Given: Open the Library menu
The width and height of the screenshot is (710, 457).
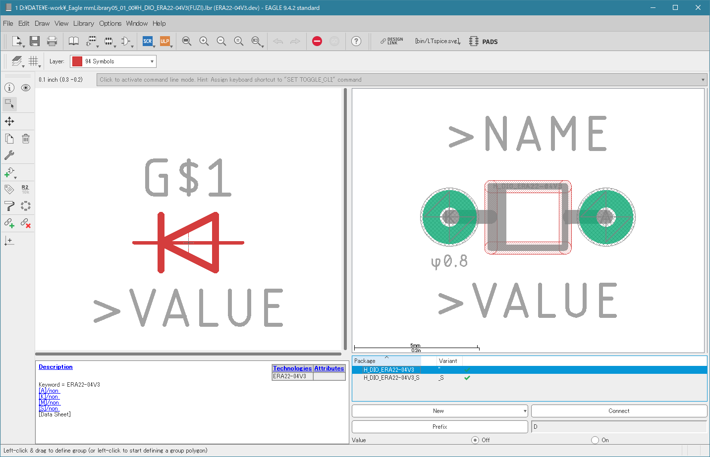Looking at the screenshot, I should tap(83, 23).
